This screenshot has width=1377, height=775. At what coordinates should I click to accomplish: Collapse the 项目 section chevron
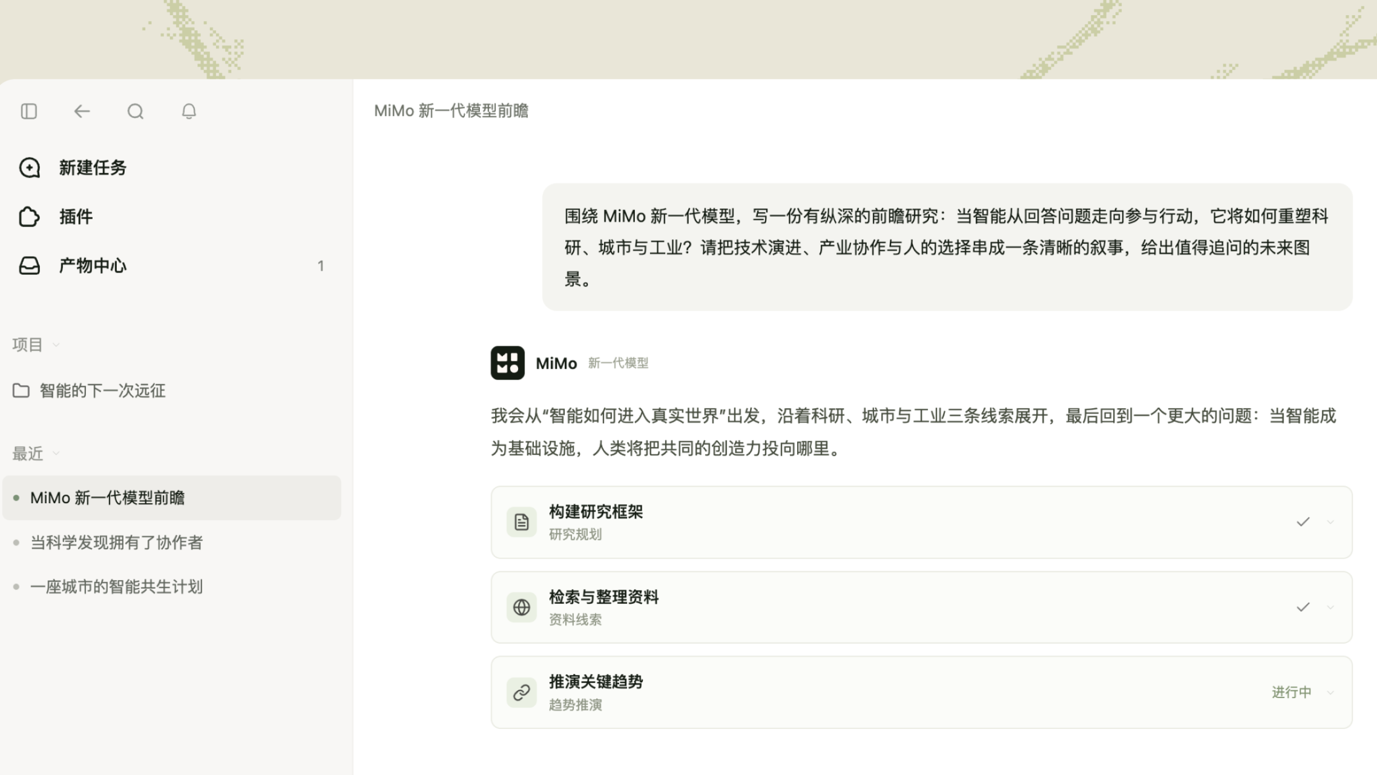(56, 345)
